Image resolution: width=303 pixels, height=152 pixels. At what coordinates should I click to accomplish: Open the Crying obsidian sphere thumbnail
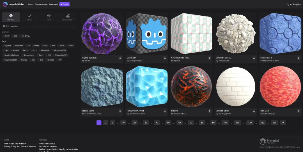[x=102, y=34]
